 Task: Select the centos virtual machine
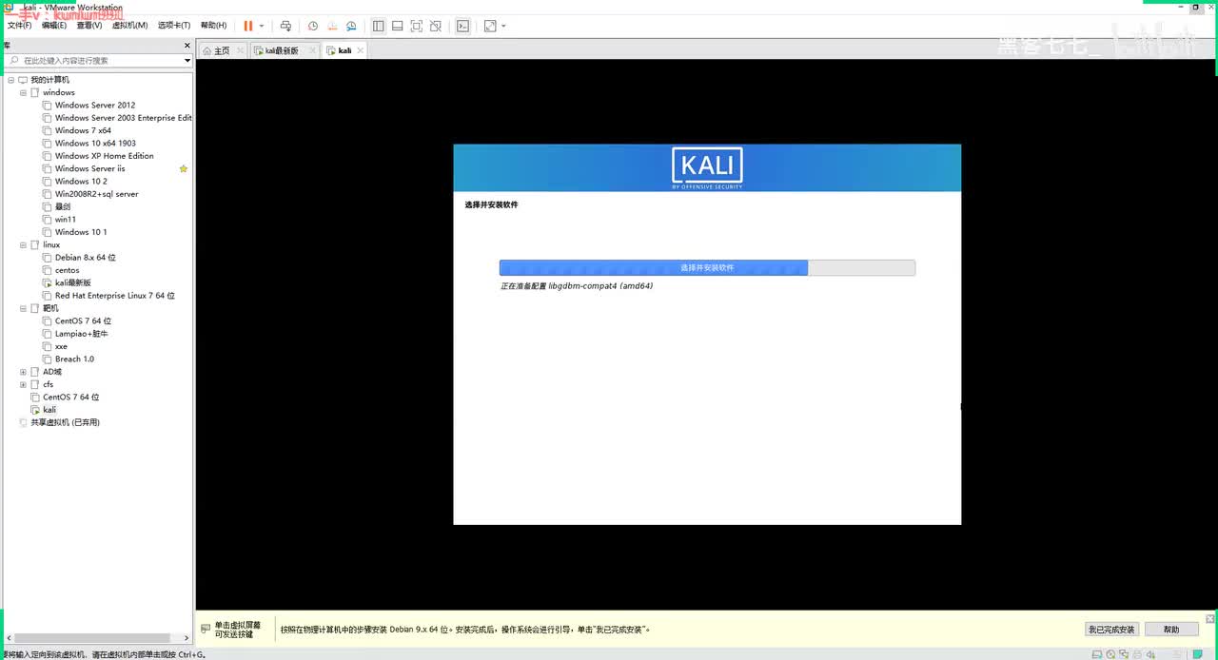67,270
